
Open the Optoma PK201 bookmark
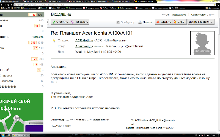pos(57,8)
